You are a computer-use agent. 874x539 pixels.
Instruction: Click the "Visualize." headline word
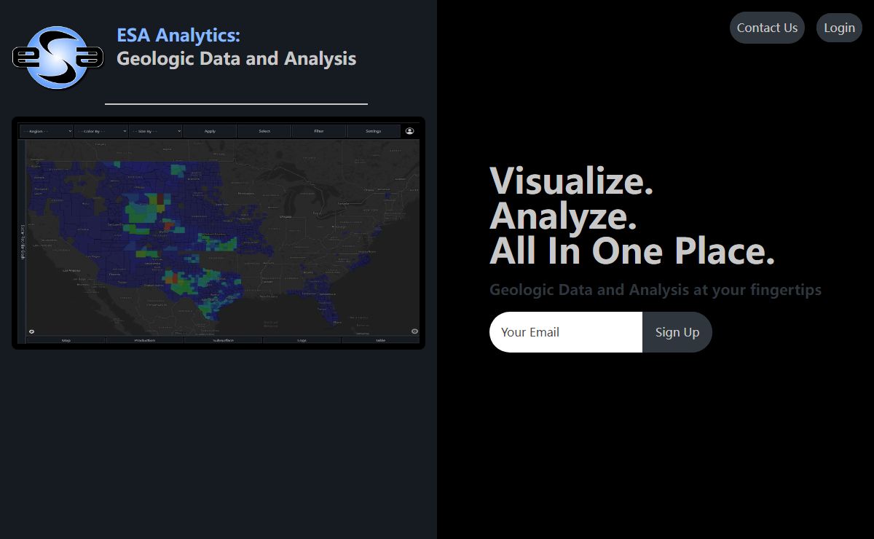[572, 180]
